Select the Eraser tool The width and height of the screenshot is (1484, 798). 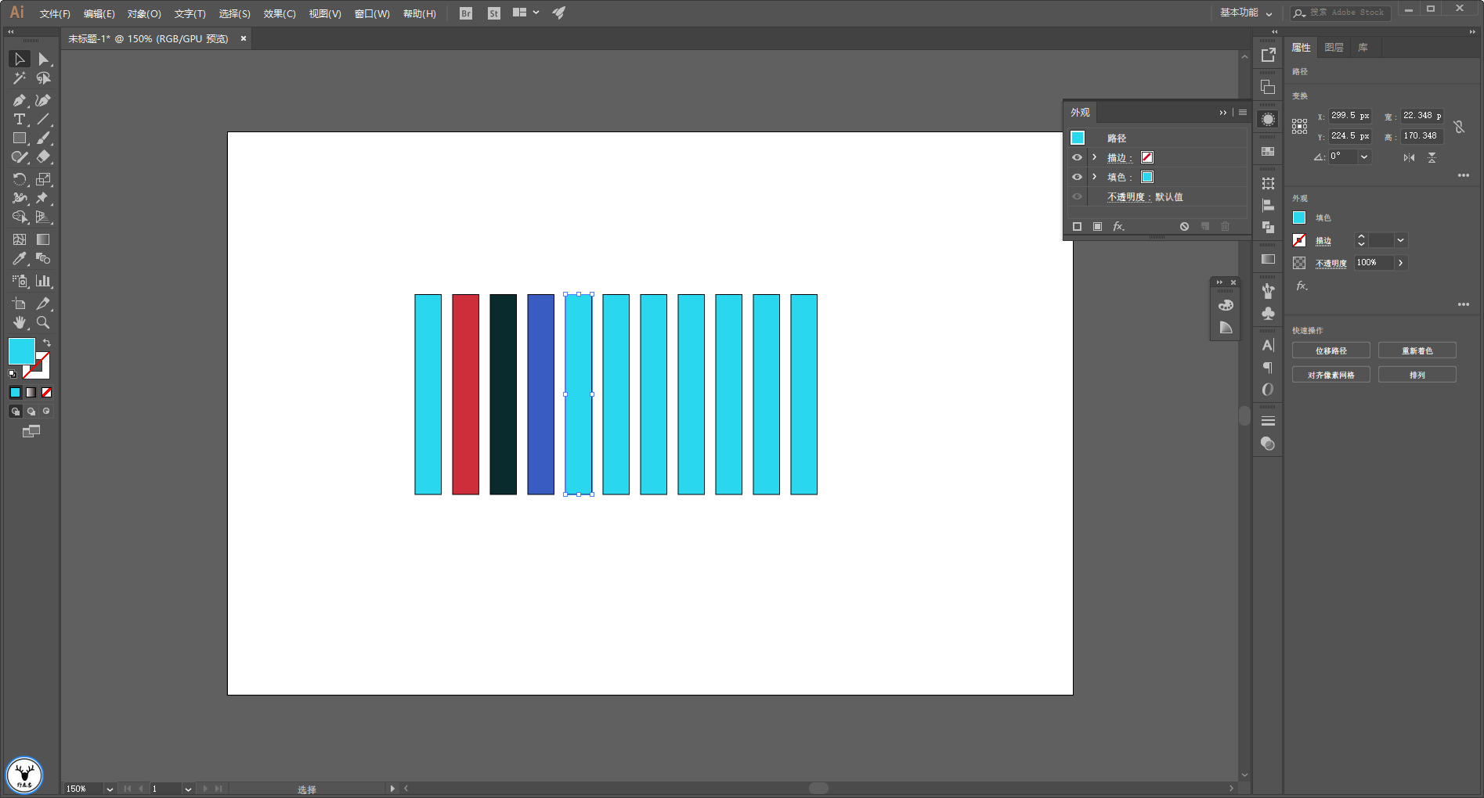click(x=43, y=157)
